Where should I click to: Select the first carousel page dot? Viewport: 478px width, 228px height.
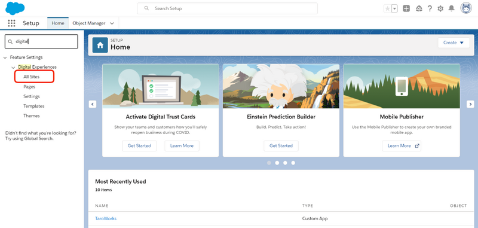coord(269,163)
